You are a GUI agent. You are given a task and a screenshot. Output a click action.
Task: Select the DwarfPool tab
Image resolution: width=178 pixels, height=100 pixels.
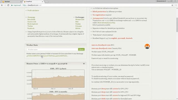coord(33,2)
